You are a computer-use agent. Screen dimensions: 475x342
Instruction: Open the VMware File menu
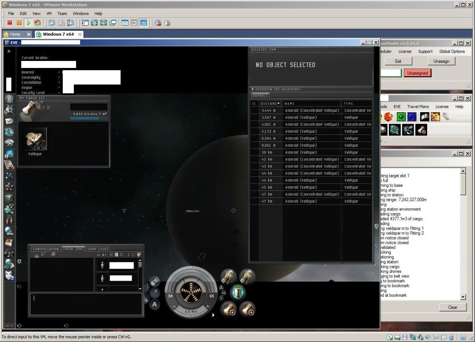point(11,13)
